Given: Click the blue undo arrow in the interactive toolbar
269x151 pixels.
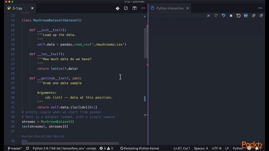Looking at the screenshot, I should tap(223, 16).
